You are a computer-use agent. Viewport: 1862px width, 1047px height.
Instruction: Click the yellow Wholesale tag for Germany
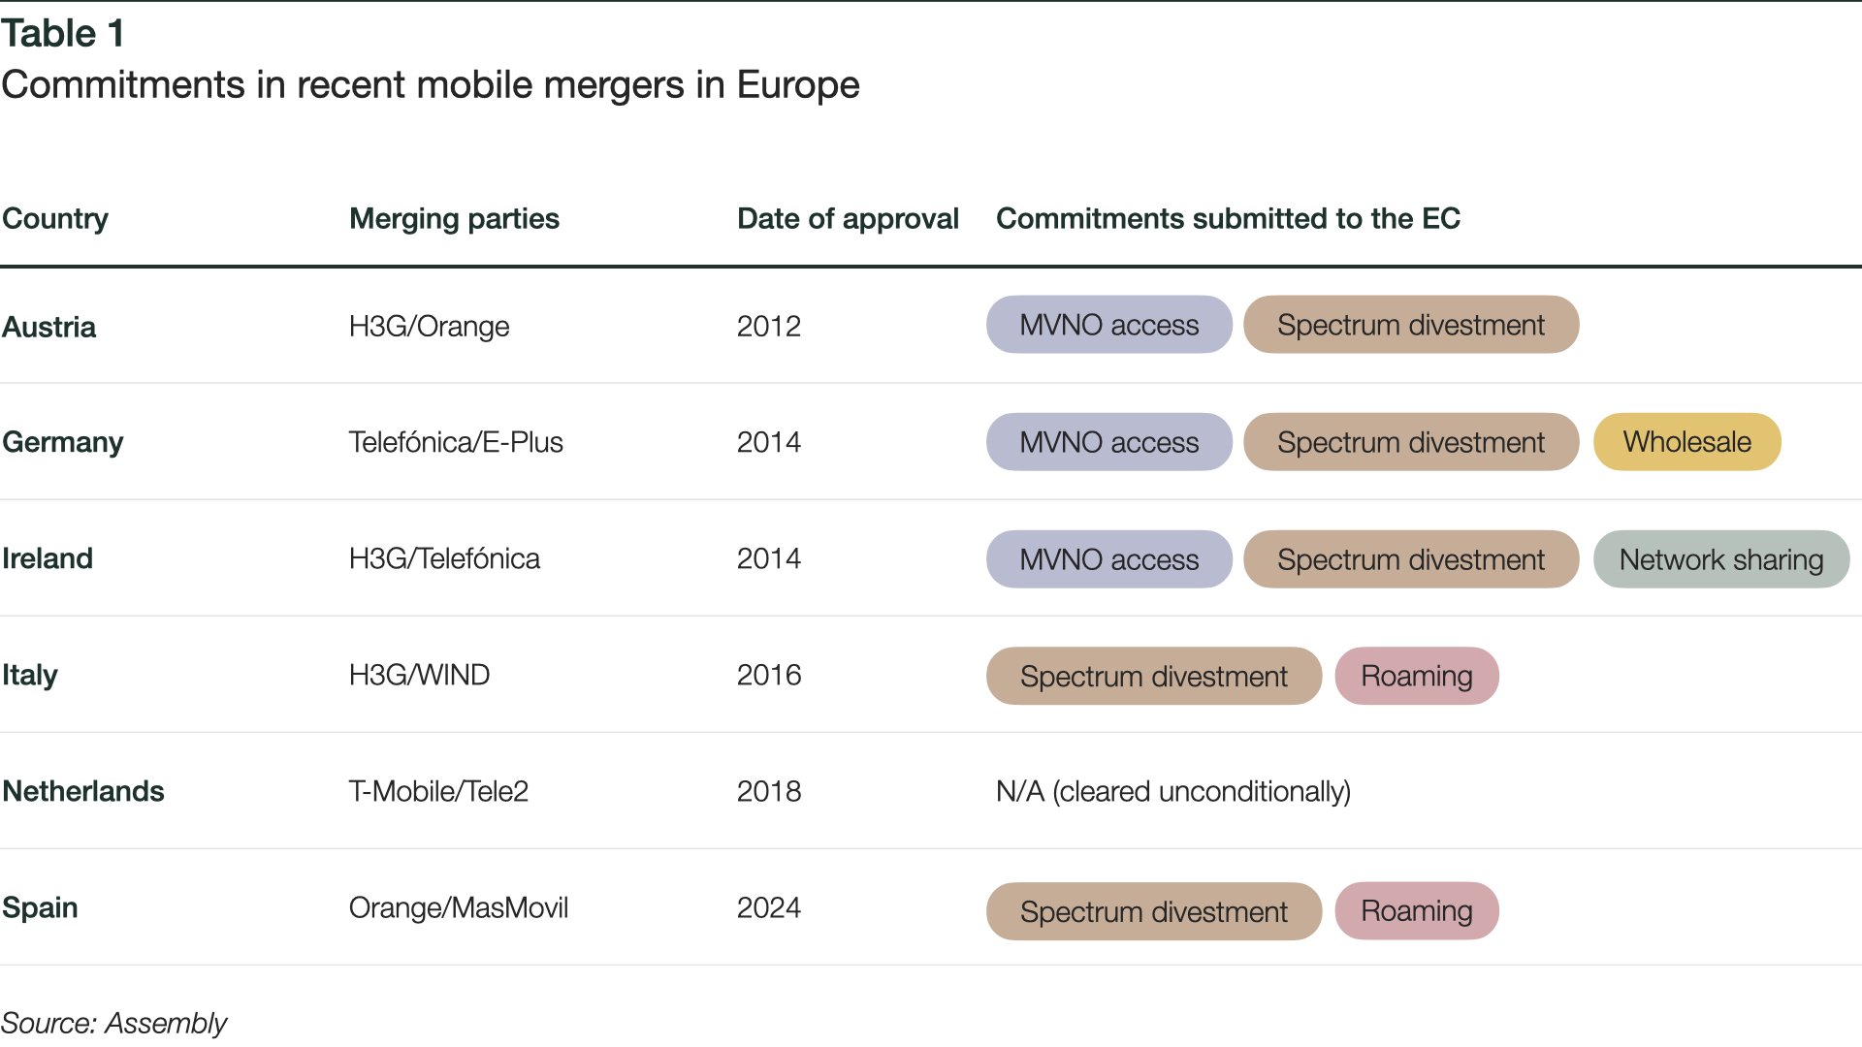point(1686,442)
